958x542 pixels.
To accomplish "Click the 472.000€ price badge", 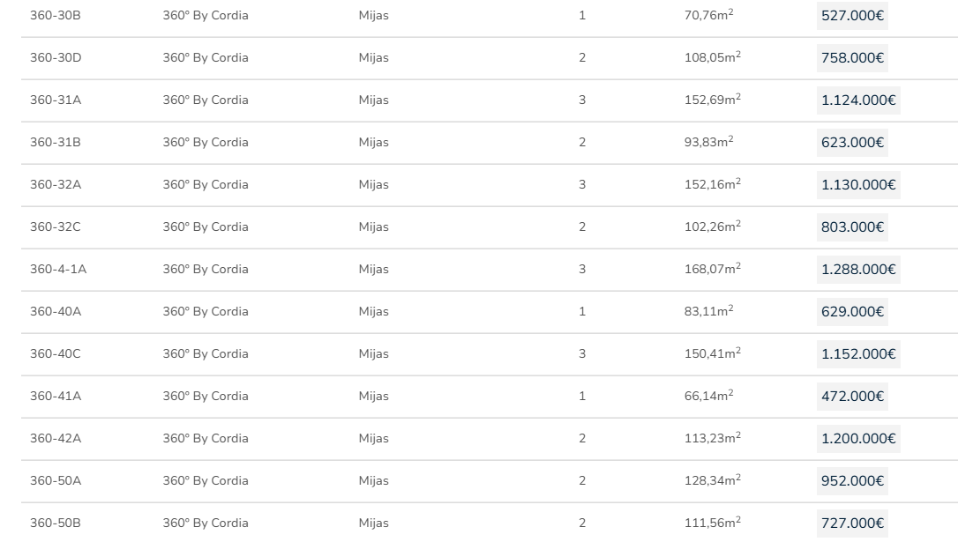I will pyautogui.click(x=852, y=397).
